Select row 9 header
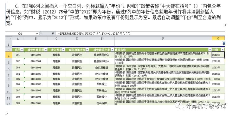The width and height of the screenshot is (233, 116). pyautogui.click(x=9, y=84)
